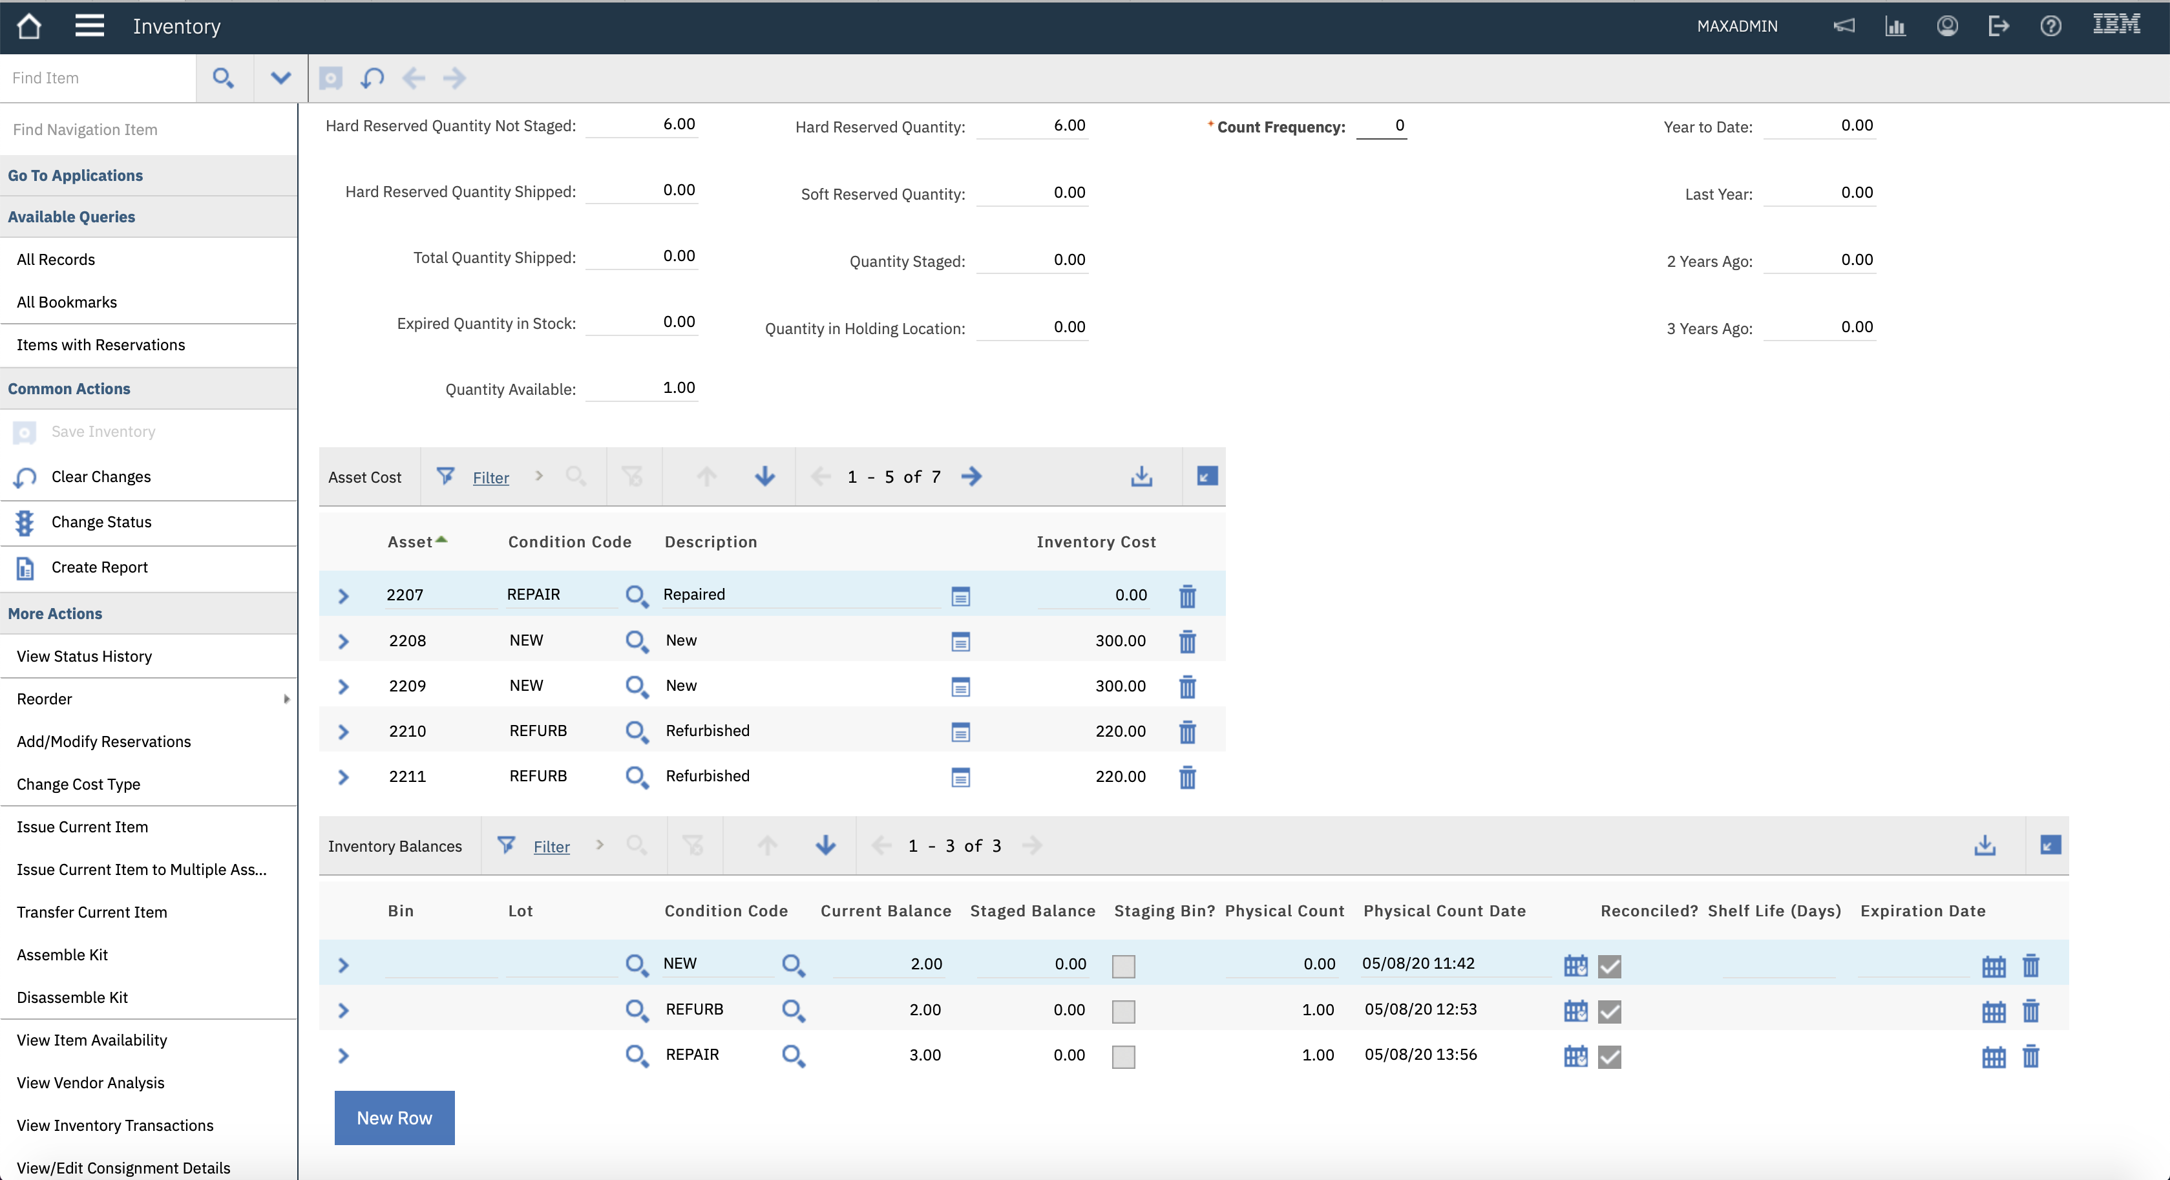Open the reports bar chart icon
The height and width of the screenshot is (1180, 2170).
point(1895,26)
